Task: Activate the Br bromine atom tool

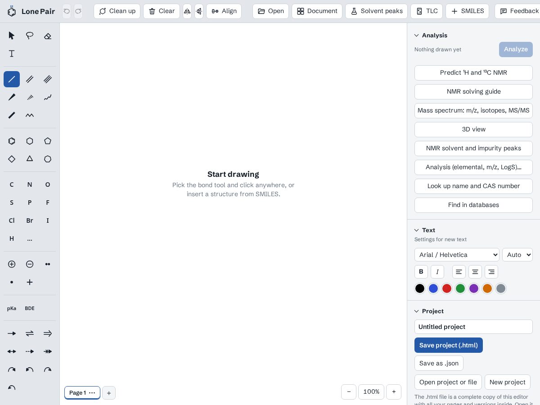Action: pos(30,220)
